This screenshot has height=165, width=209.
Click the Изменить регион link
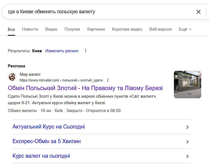(62, 51)
